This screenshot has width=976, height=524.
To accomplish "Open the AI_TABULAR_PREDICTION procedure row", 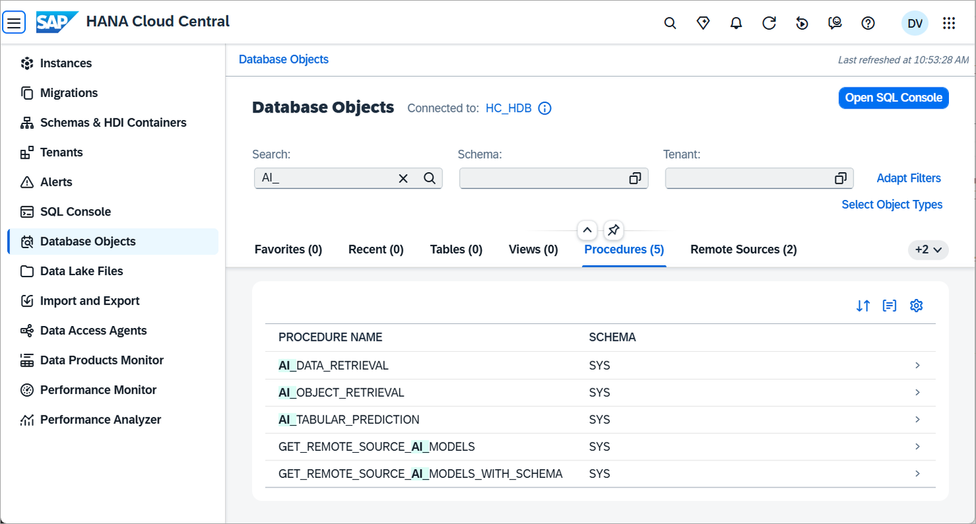I will [600, 420].
